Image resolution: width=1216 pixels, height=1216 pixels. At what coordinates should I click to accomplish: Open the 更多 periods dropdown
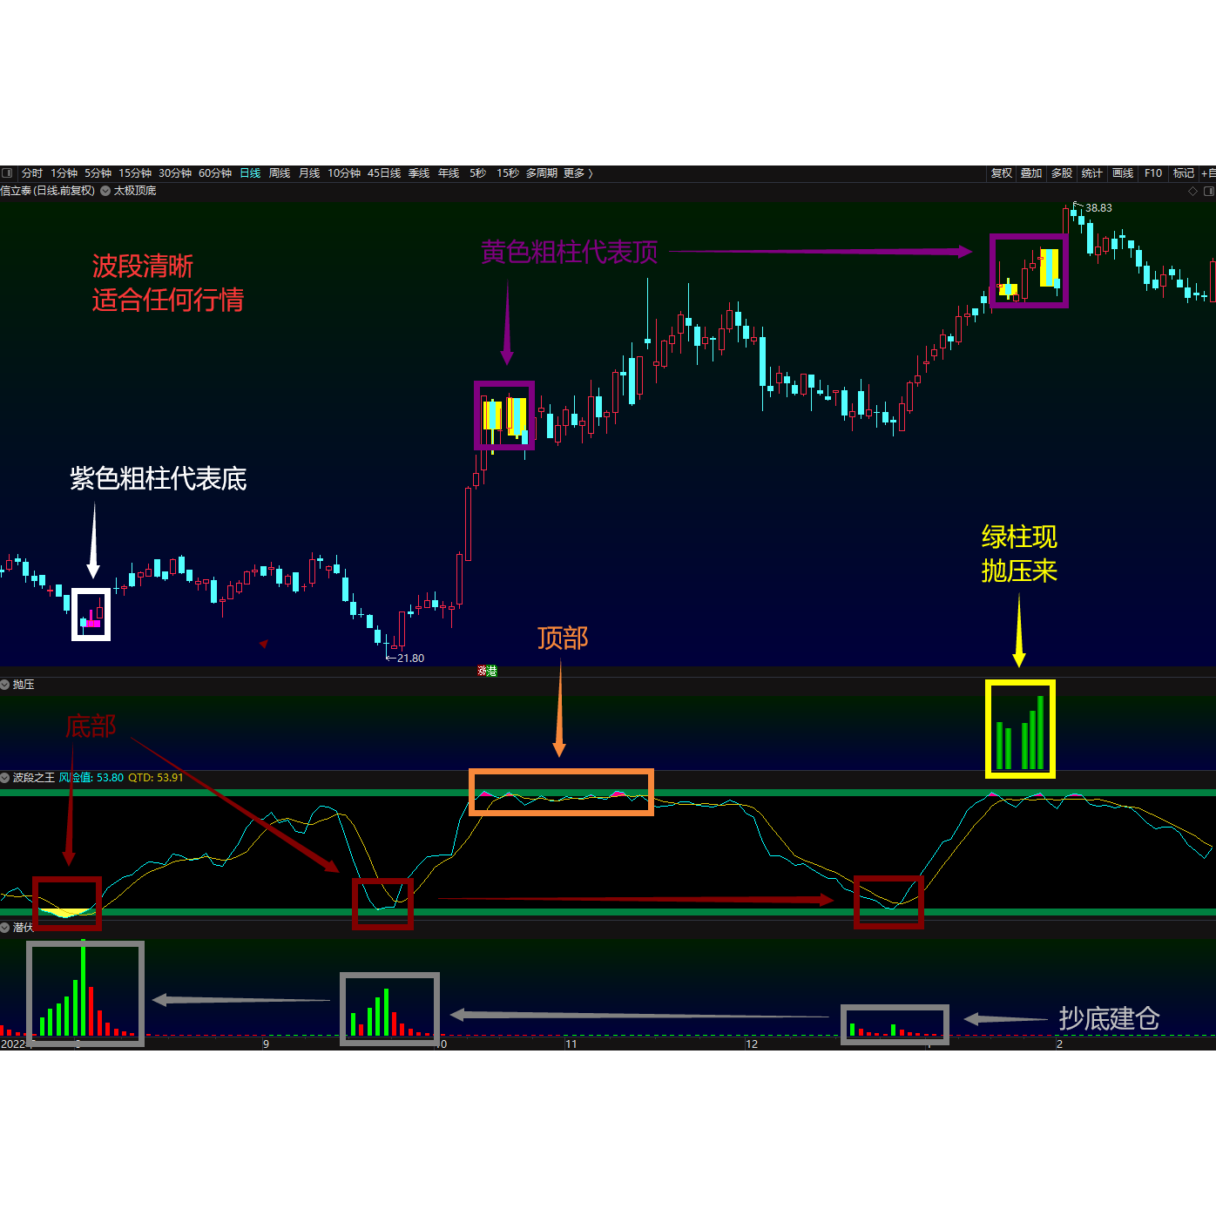[578, 173]
